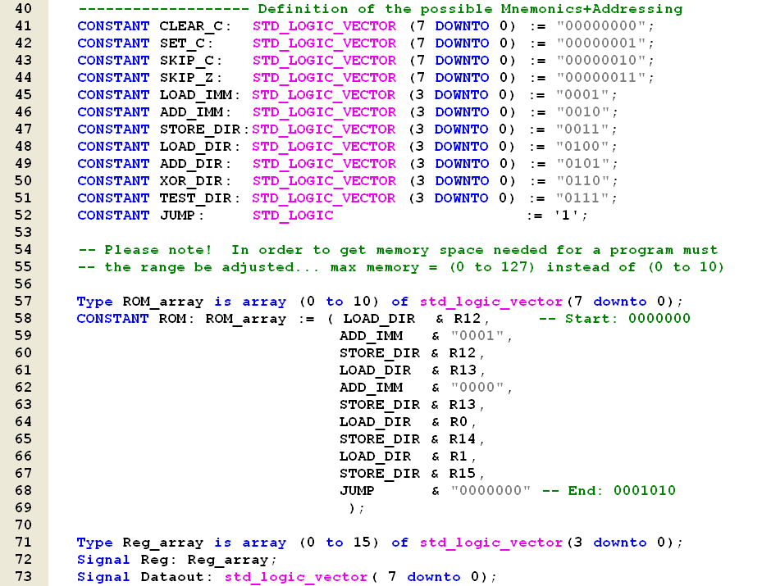
Task: Click line number 68 in gutter
Action: click(23, 490)
